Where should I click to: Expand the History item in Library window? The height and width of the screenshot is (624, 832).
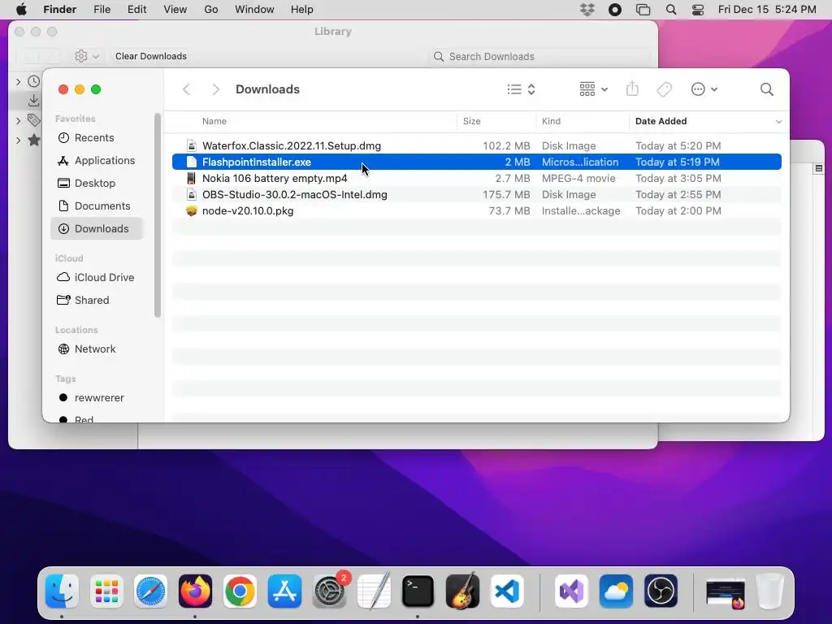(x=18, y=81)
